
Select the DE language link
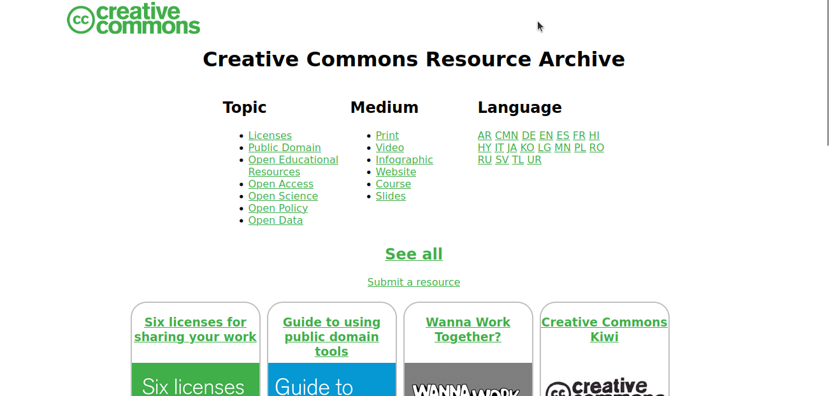pos(529,135)
